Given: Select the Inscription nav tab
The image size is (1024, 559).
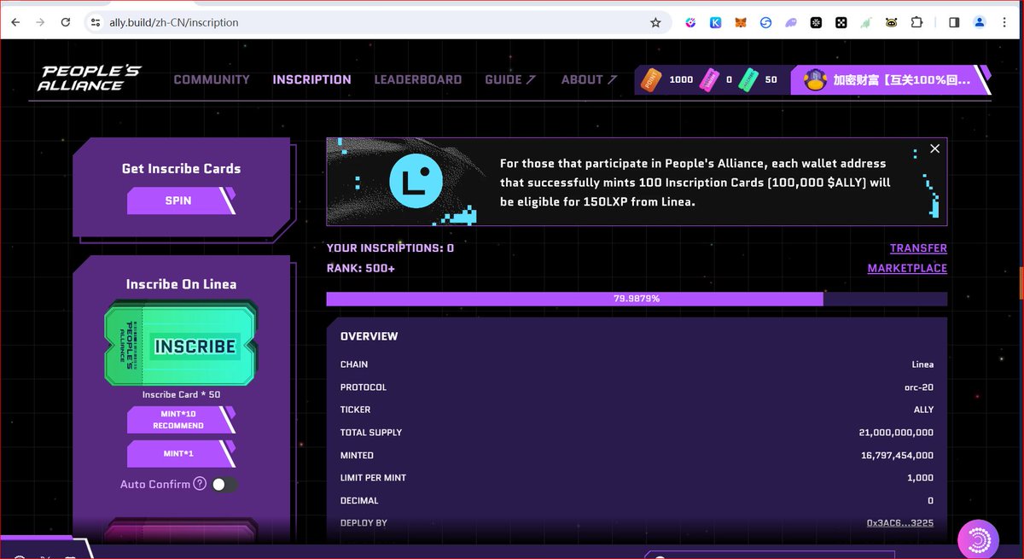Looking at the screenshot, I should (311, 79).
